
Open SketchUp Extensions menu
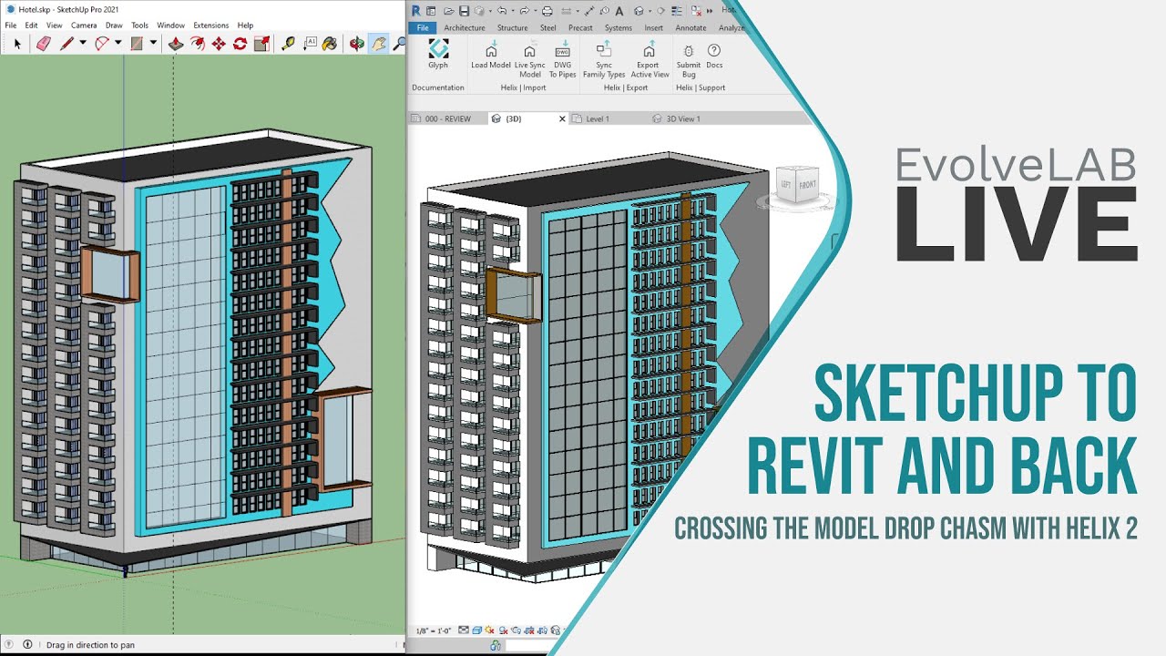pyautogui.click(x=210, y=26)
